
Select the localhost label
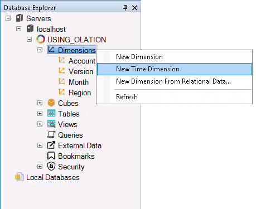pyautogui.click(x=51, y=29)
